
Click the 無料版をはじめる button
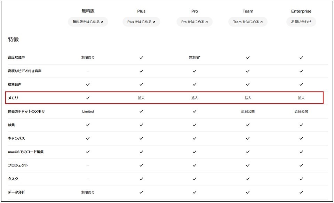coord(88,22)
